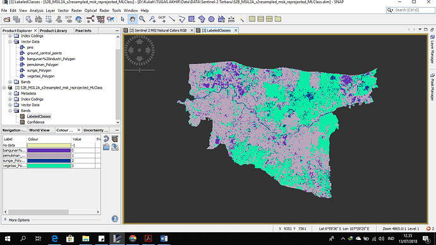The height and width of the screenshot is (245, 436).
Task: Open Mask Manager side panel
Action: 432,87
